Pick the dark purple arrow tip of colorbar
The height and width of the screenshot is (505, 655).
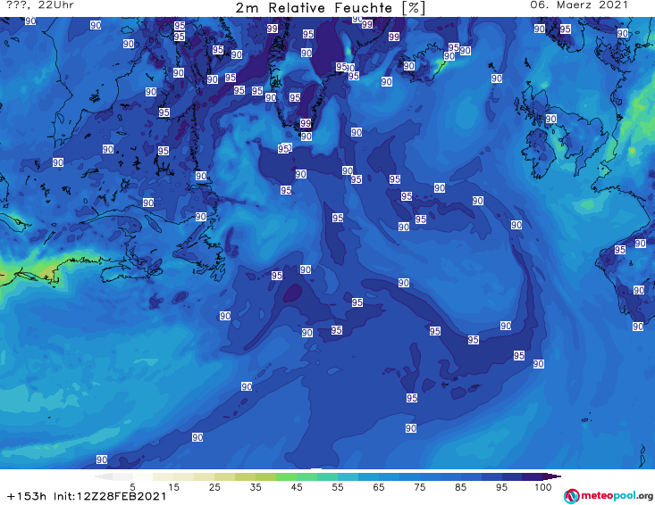point(551,476)
